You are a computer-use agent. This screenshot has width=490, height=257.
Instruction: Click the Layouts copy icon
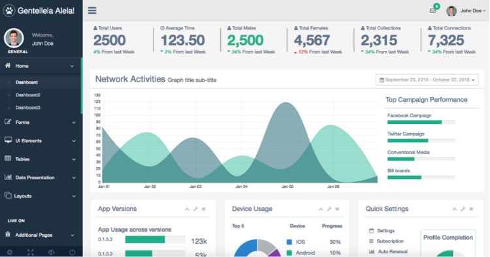pos(8,195)
